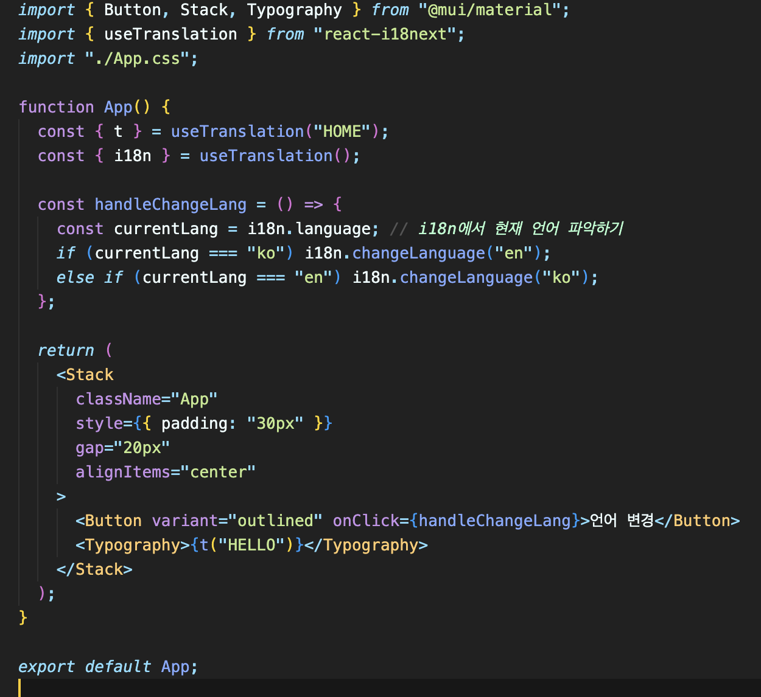Image resolution: width=761 pixels, height=697 pixels.
Task: Click the "./App.css" import path
Action: tap(138, 58)
